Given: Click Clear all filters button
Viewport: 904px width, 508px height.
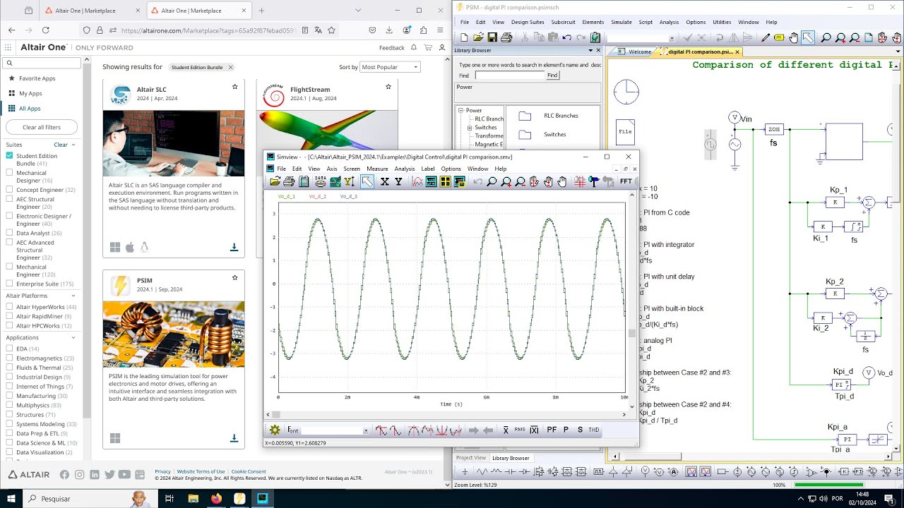Looking at the screenshot, I should (42, 127).
